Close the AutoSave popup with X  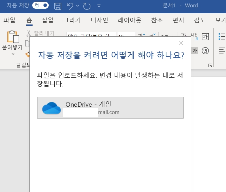[181, 43]
